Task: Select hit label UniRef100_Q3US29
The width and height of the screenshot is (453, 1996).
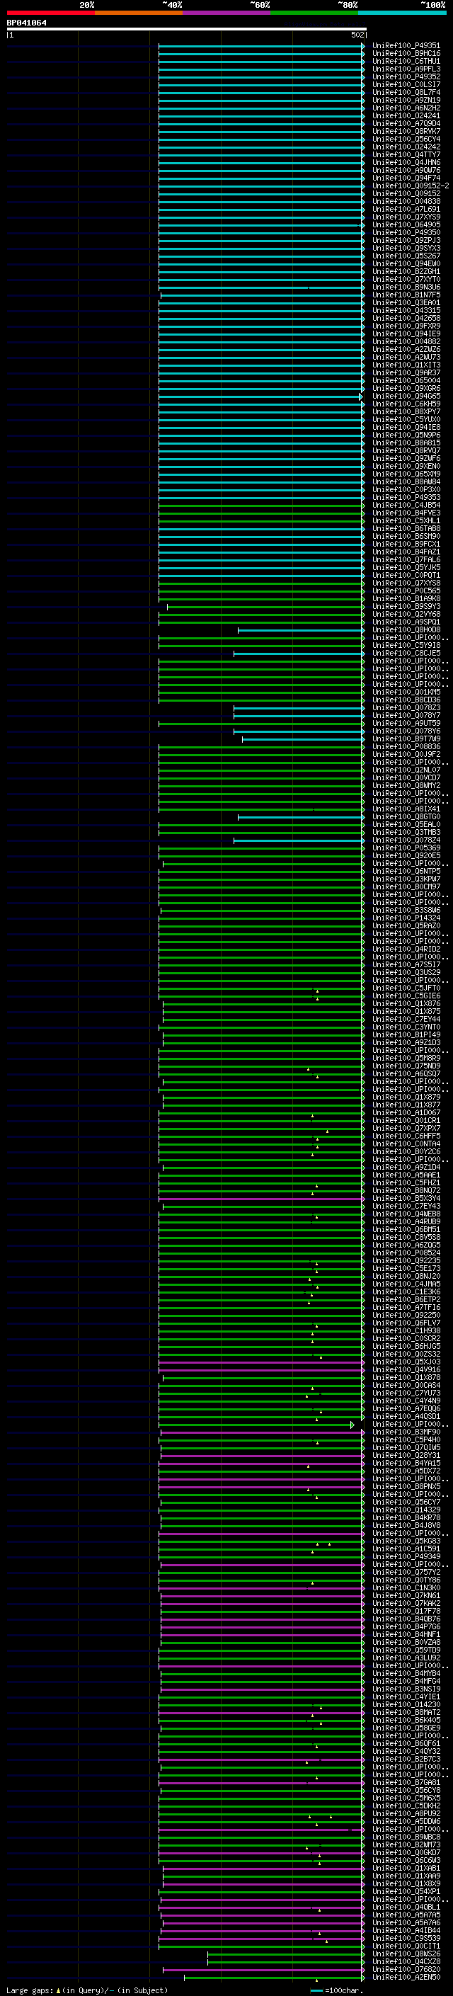Action: [406, 972]
